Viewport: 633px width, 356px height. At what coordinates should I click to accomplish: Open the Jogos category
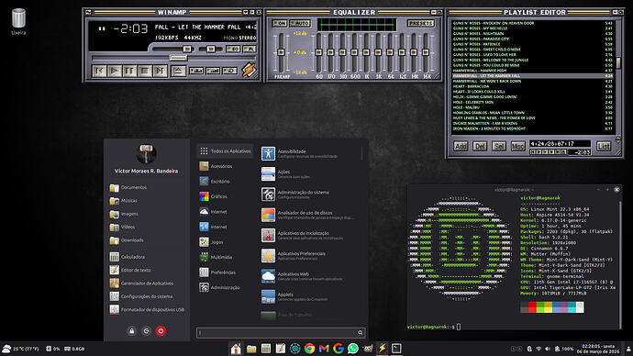[x=226, y=242]
